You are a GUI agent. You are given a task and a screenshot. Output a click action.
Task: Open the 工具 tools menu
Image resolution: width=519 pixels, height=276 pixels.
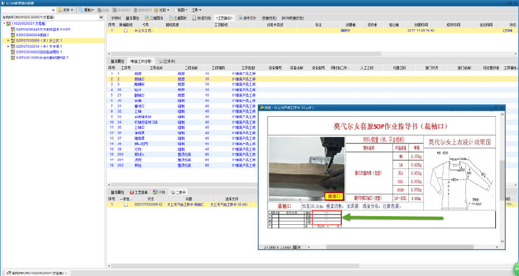click(197, 10)
